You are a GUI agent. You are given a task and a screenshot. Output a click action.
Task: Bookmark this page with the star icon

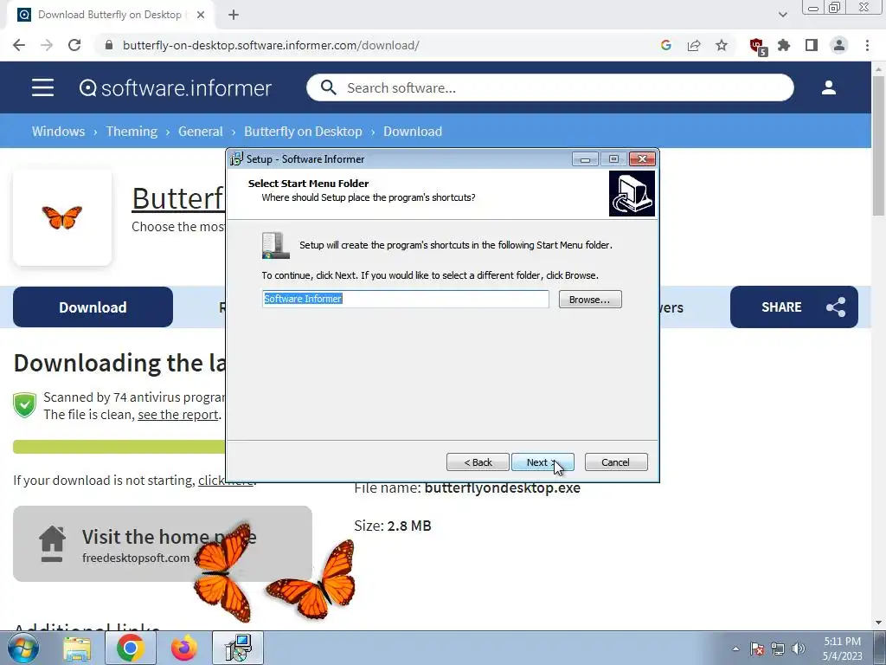pos(722,45)
